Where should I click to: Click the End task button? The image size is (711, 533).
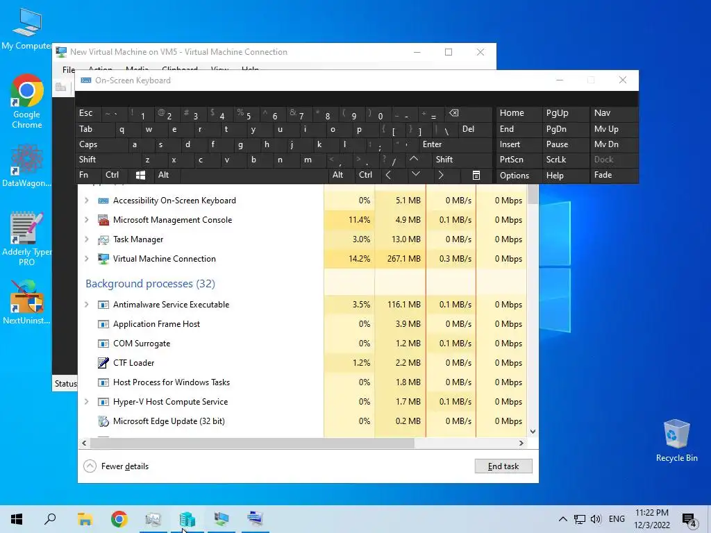tap(503, 466)
